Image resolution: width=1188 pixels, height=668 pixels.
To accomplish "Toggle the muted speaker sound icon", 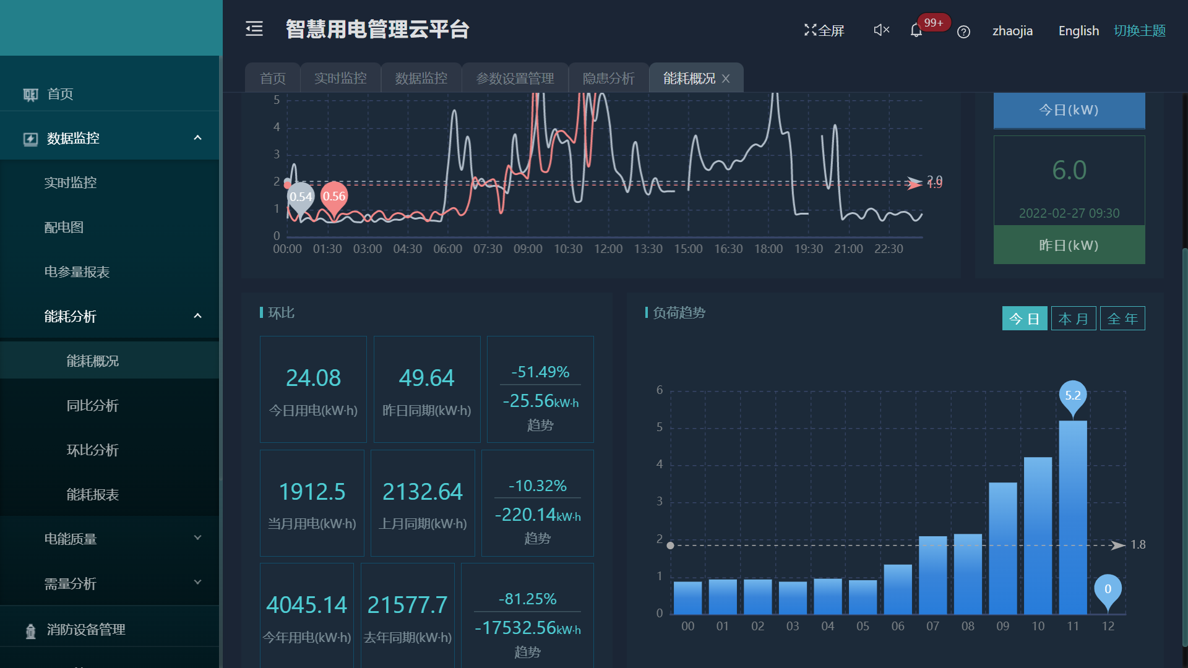I will click(881, 30).
